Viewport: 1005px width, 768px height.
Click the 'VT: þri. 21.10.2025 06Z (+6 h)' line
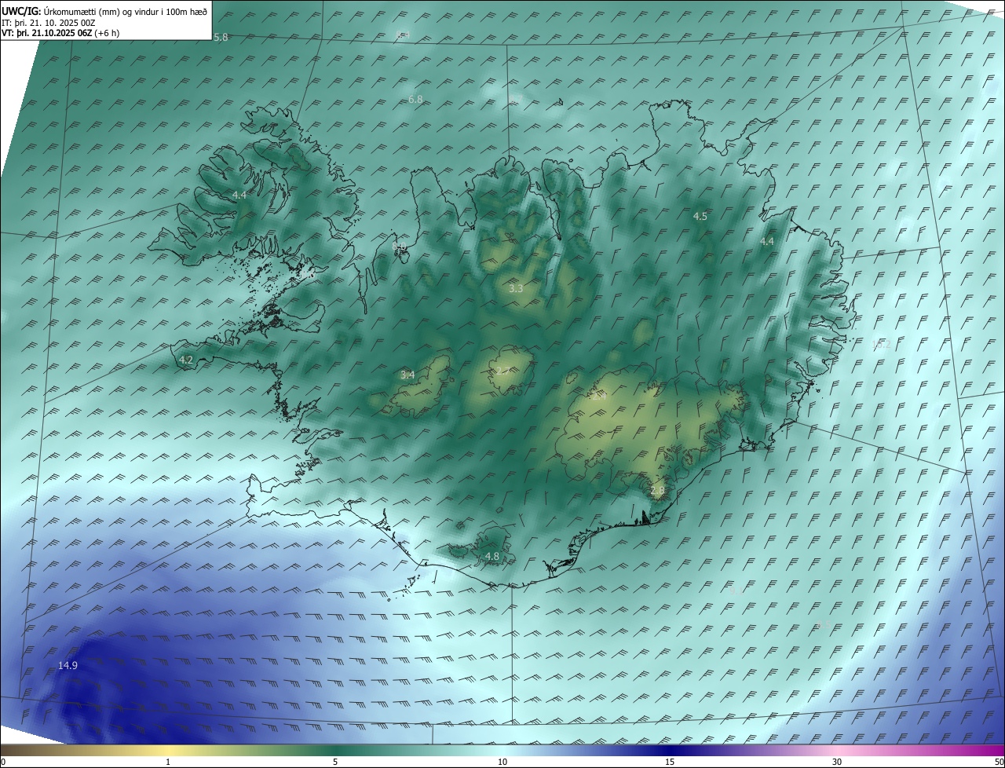point(60,33)
